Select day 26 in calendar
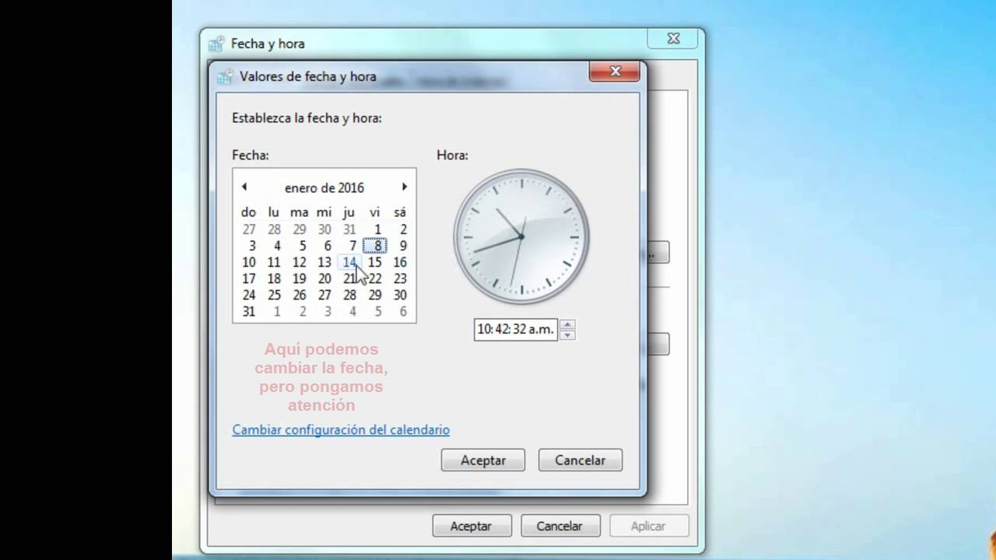996x560 pixels. click(x=300, y=295)
